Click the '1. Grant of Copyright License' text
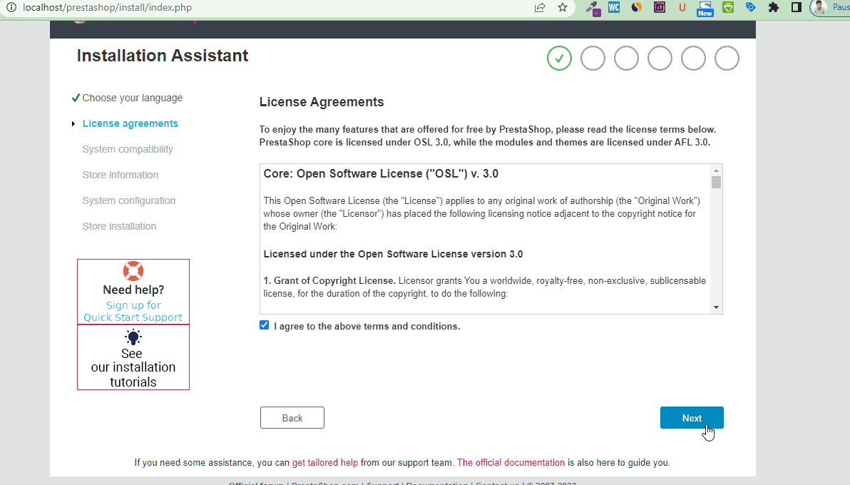The image size is (850, 485). pos(329,280)
